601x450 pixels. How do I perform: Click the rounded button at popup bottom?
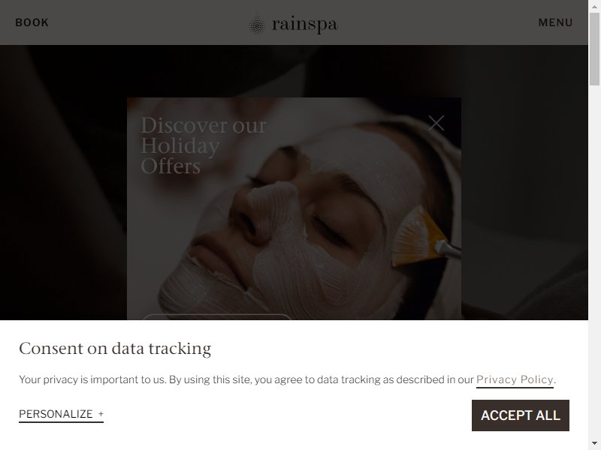pyautogui.click(x=217, y=316)
